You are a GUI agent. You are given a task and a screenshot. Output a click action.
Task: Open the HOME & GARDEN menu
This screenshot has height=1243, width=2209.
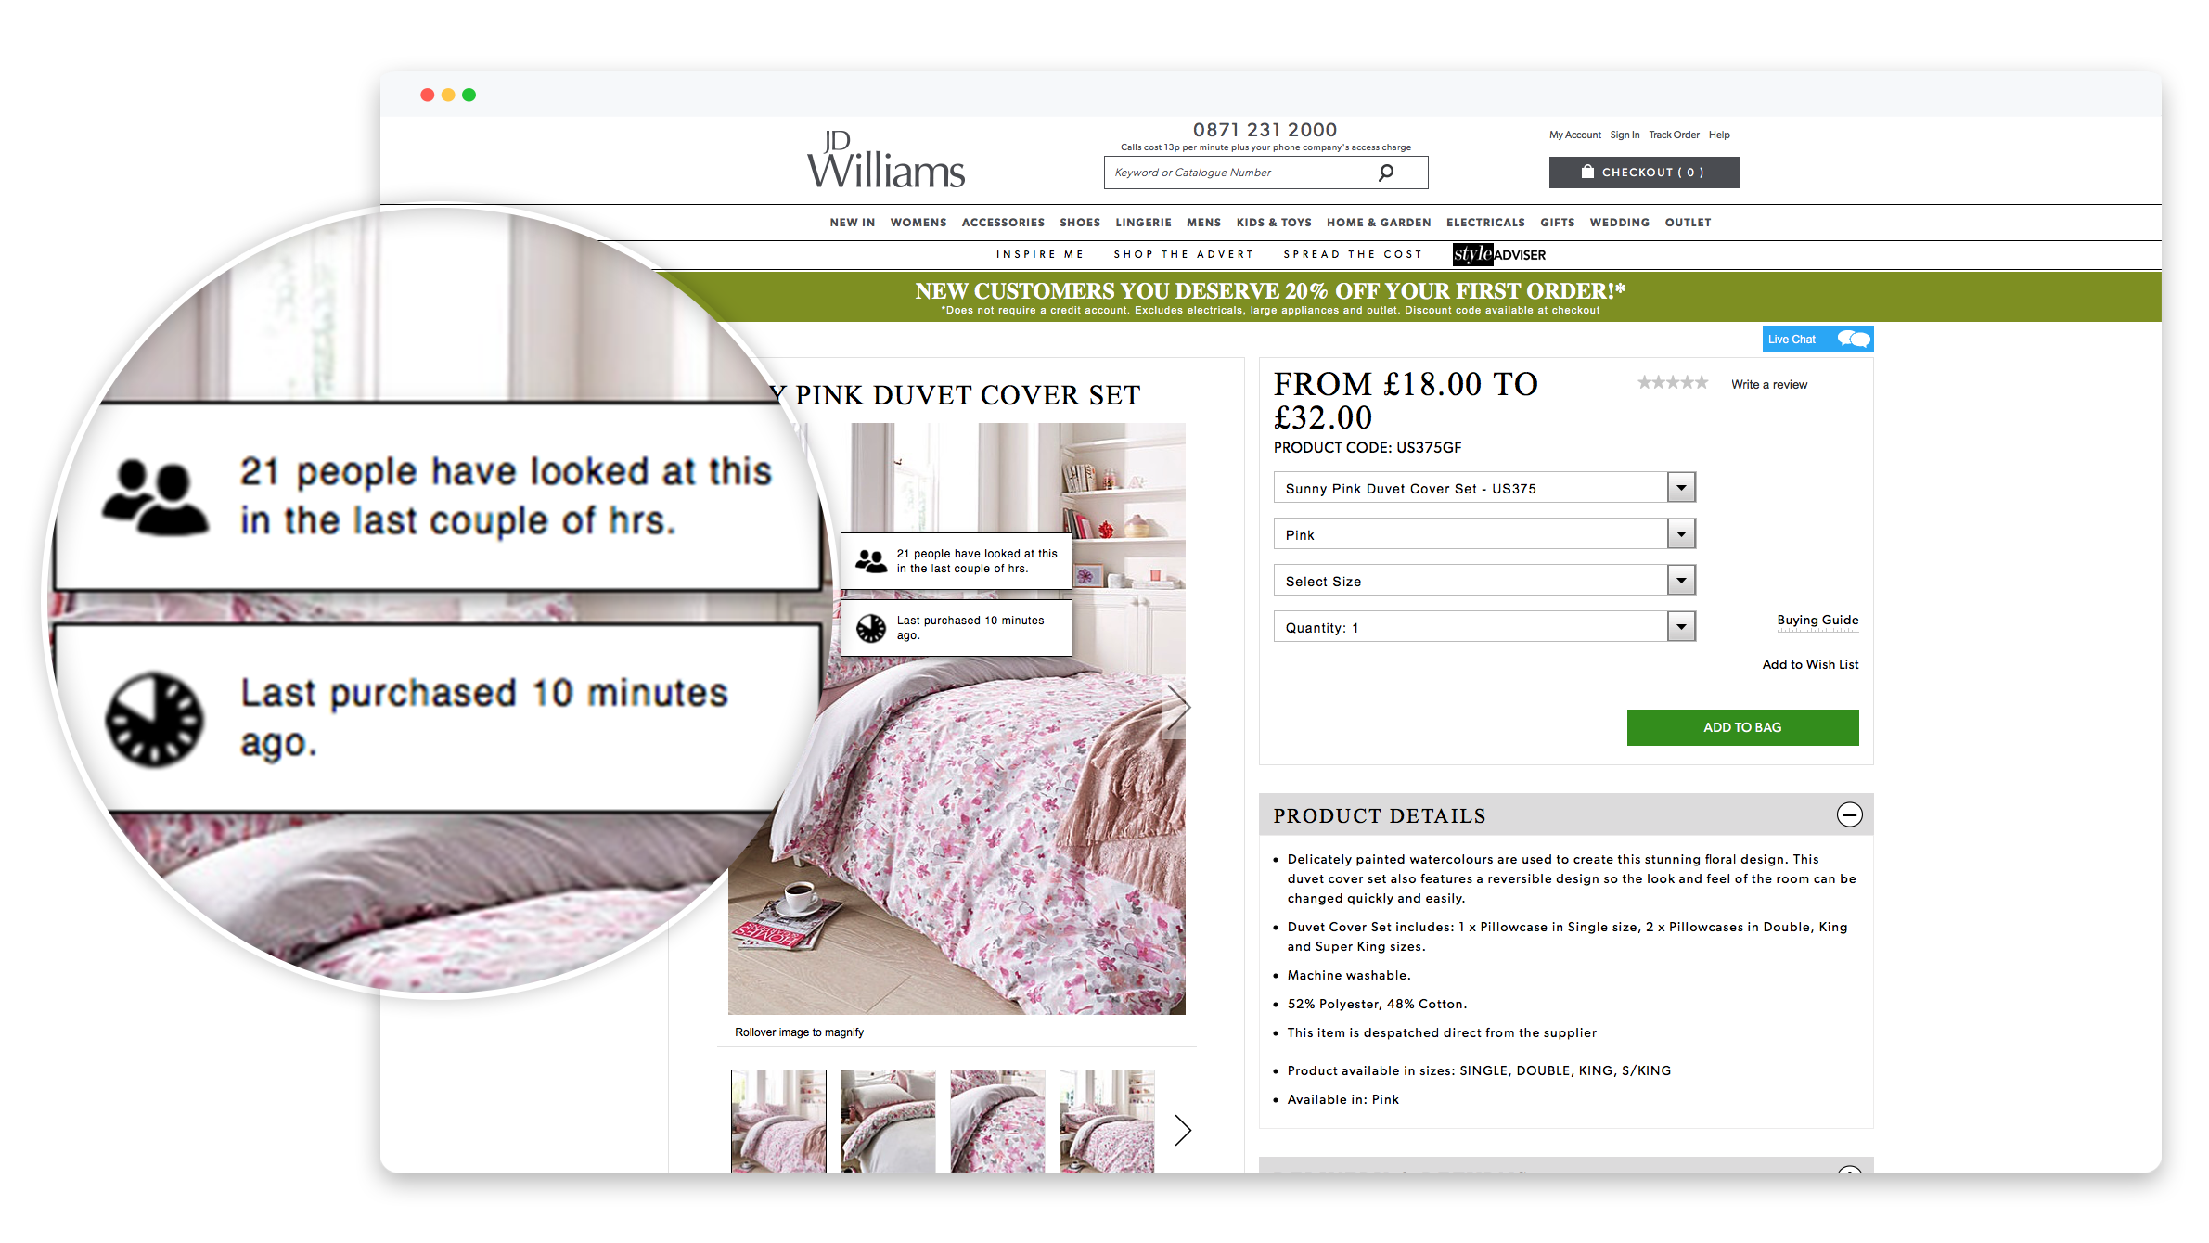1378,223
